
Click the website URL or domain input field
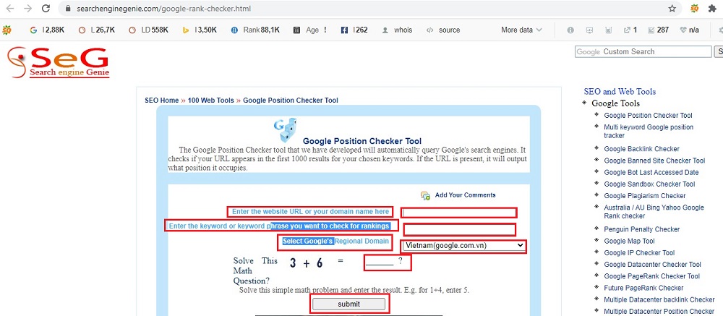(459, 213)
